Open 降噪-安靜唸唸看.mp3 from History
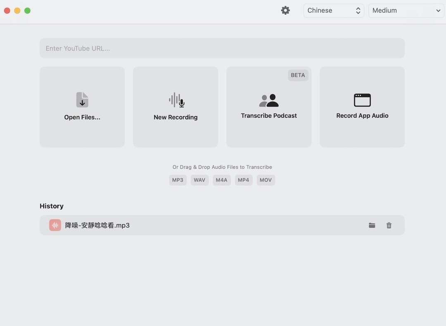 click(x=97, y=225)
